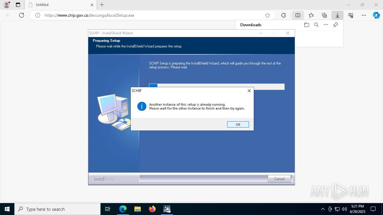Refresh the page in Edge
Image resolution: width=383 pixels, height=215 pixels.
(x=22, y=15)
